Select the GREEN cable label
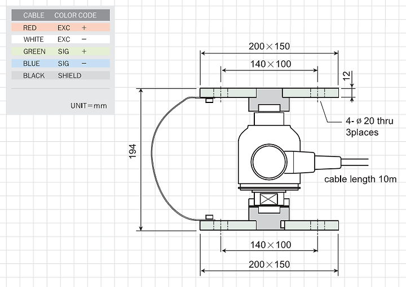The width and height of the screenshot is (406, 287). pyautogui.click(x=34, y=51)
